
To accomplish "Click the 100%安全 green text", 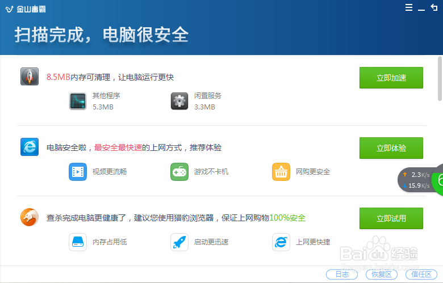I will [287, 218].
